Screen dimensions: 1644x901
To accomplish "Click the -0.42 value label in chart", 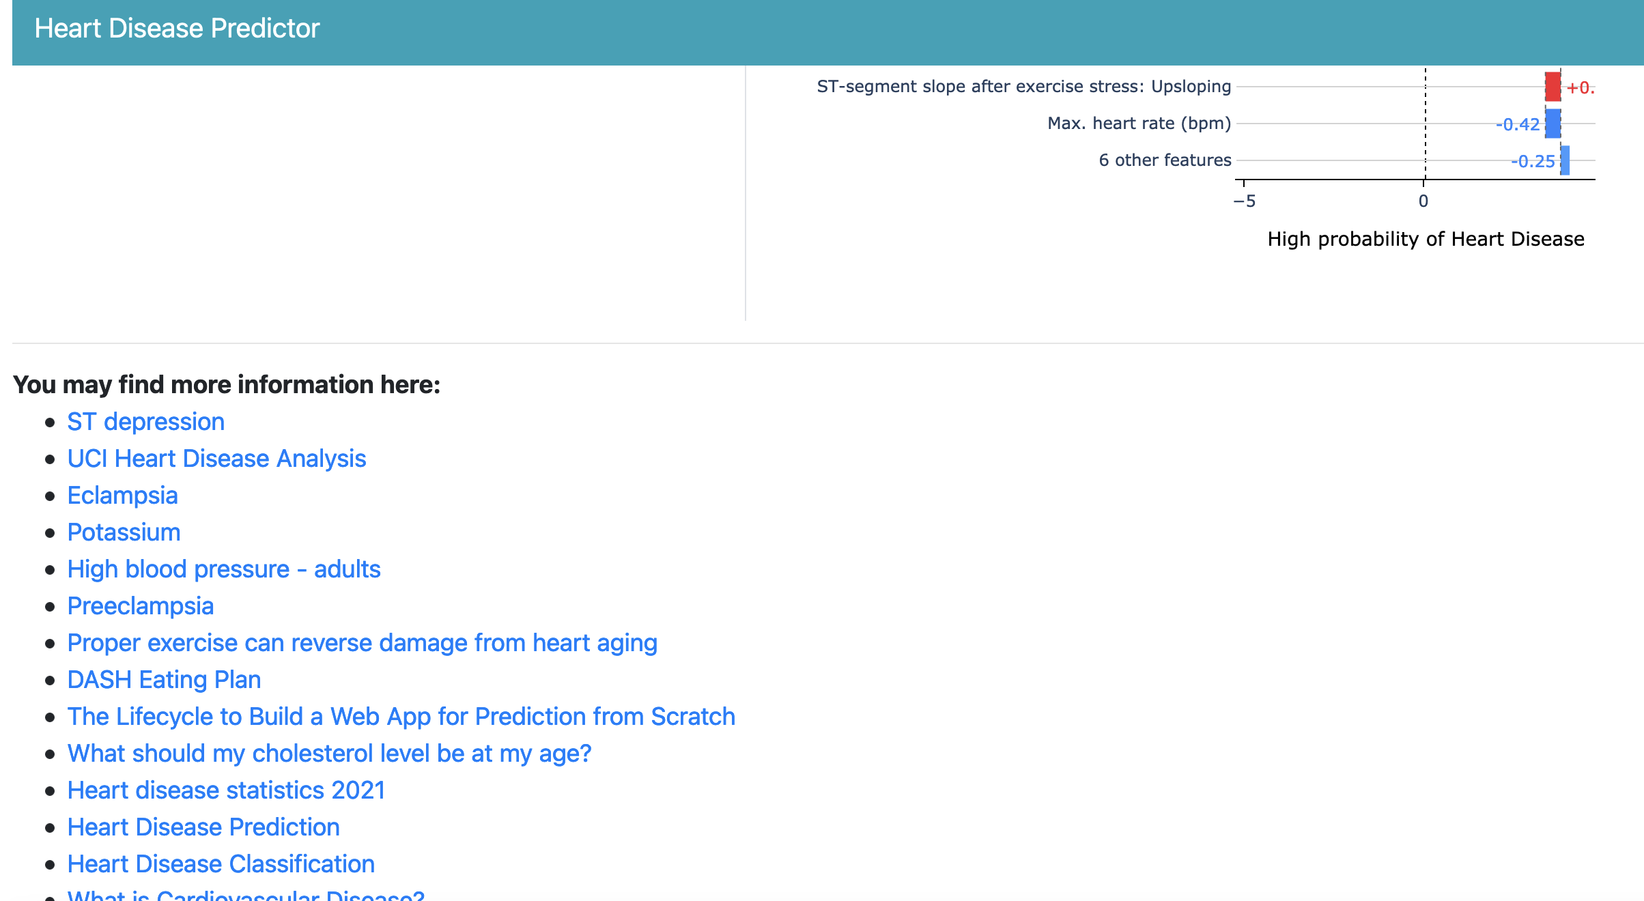I will point(1517,124).
